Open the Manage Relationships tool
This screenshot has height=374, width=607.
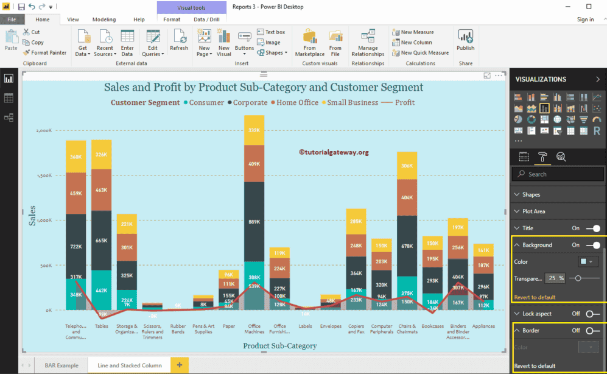[x=368, y=43]
